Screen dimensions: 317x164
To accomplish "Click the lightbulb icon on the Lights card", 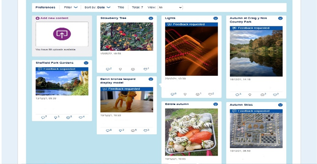I will click(x=185, y=94).
